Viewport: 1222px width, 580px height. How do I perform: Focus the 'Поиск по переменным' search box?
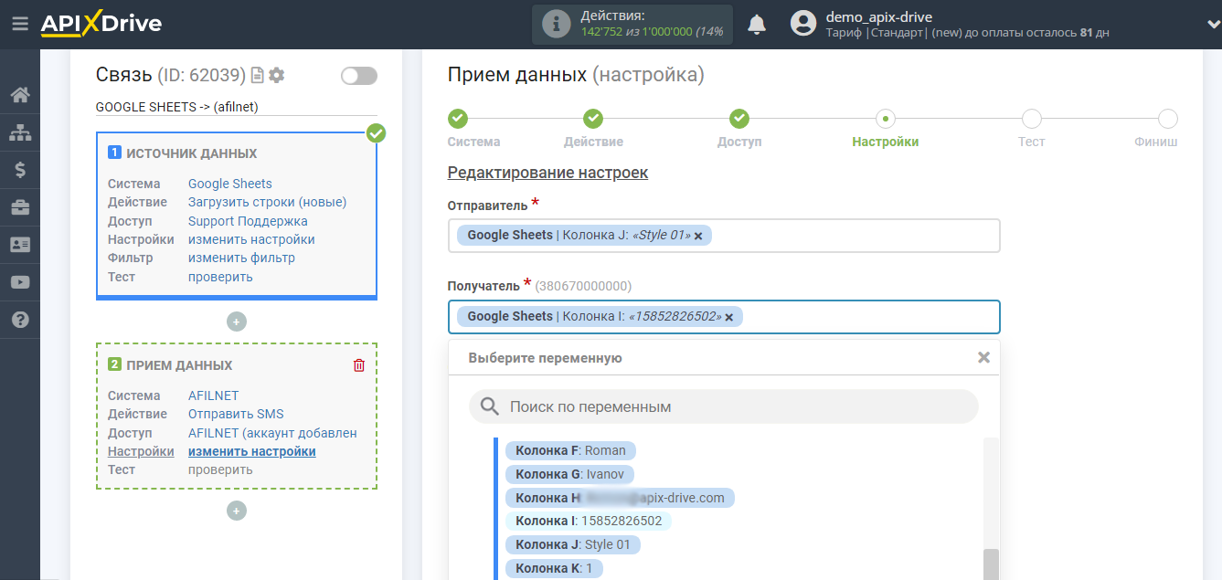click(724, 406)
